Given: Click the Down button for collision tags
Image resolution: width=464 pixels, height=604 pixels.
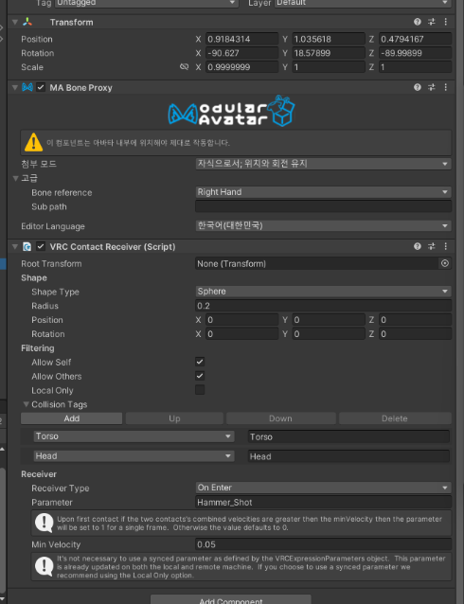Looking at the screenshot, I should pyautogui.click(x=280, y=418).
